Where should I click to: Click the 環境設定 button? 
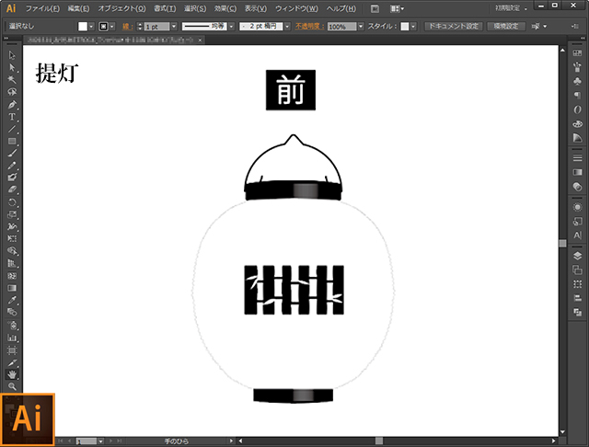(504, 27)
